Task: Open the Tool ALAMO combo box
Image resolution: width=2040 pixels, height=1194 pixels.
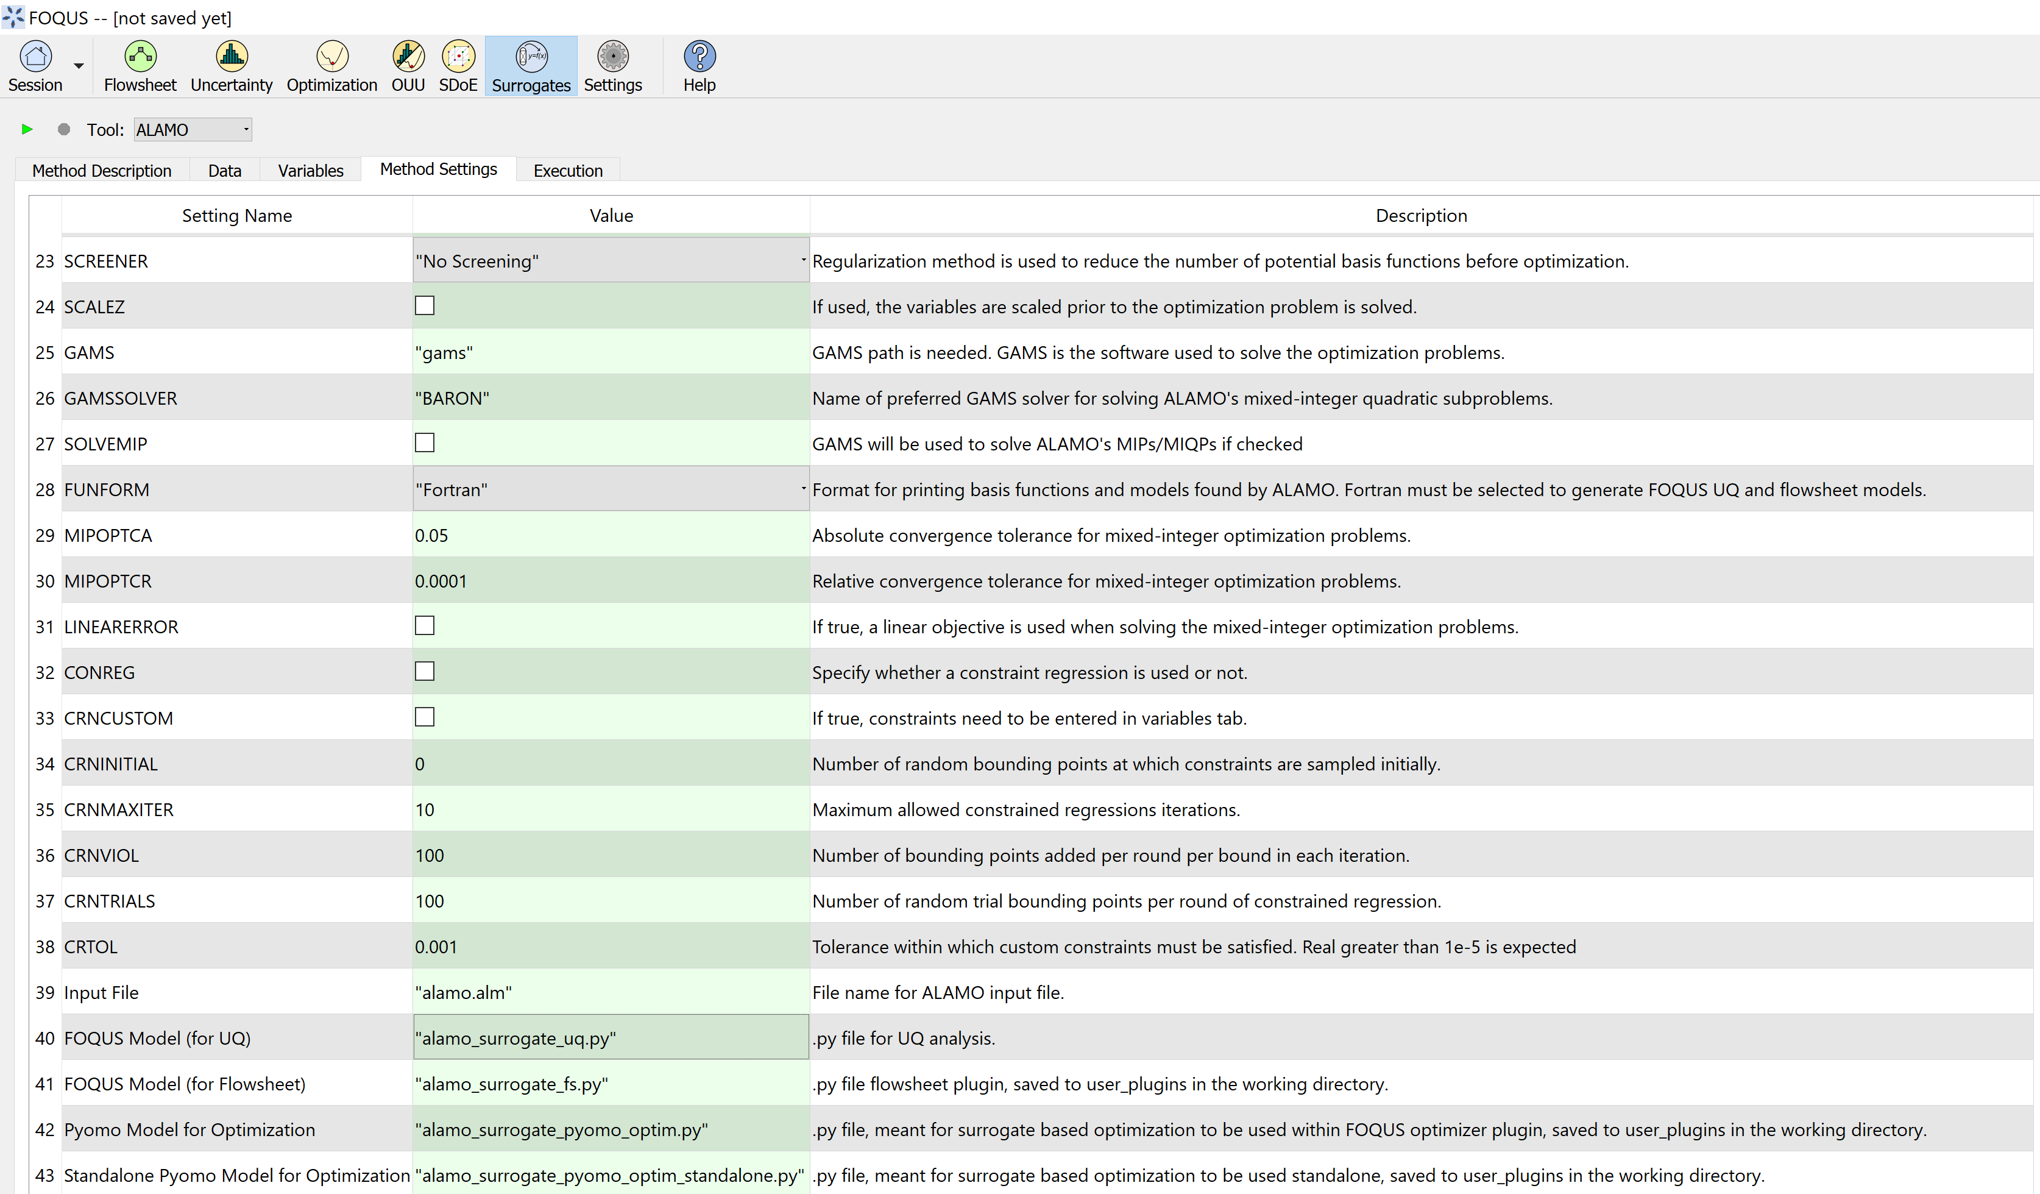Action: tap(193, 130)
